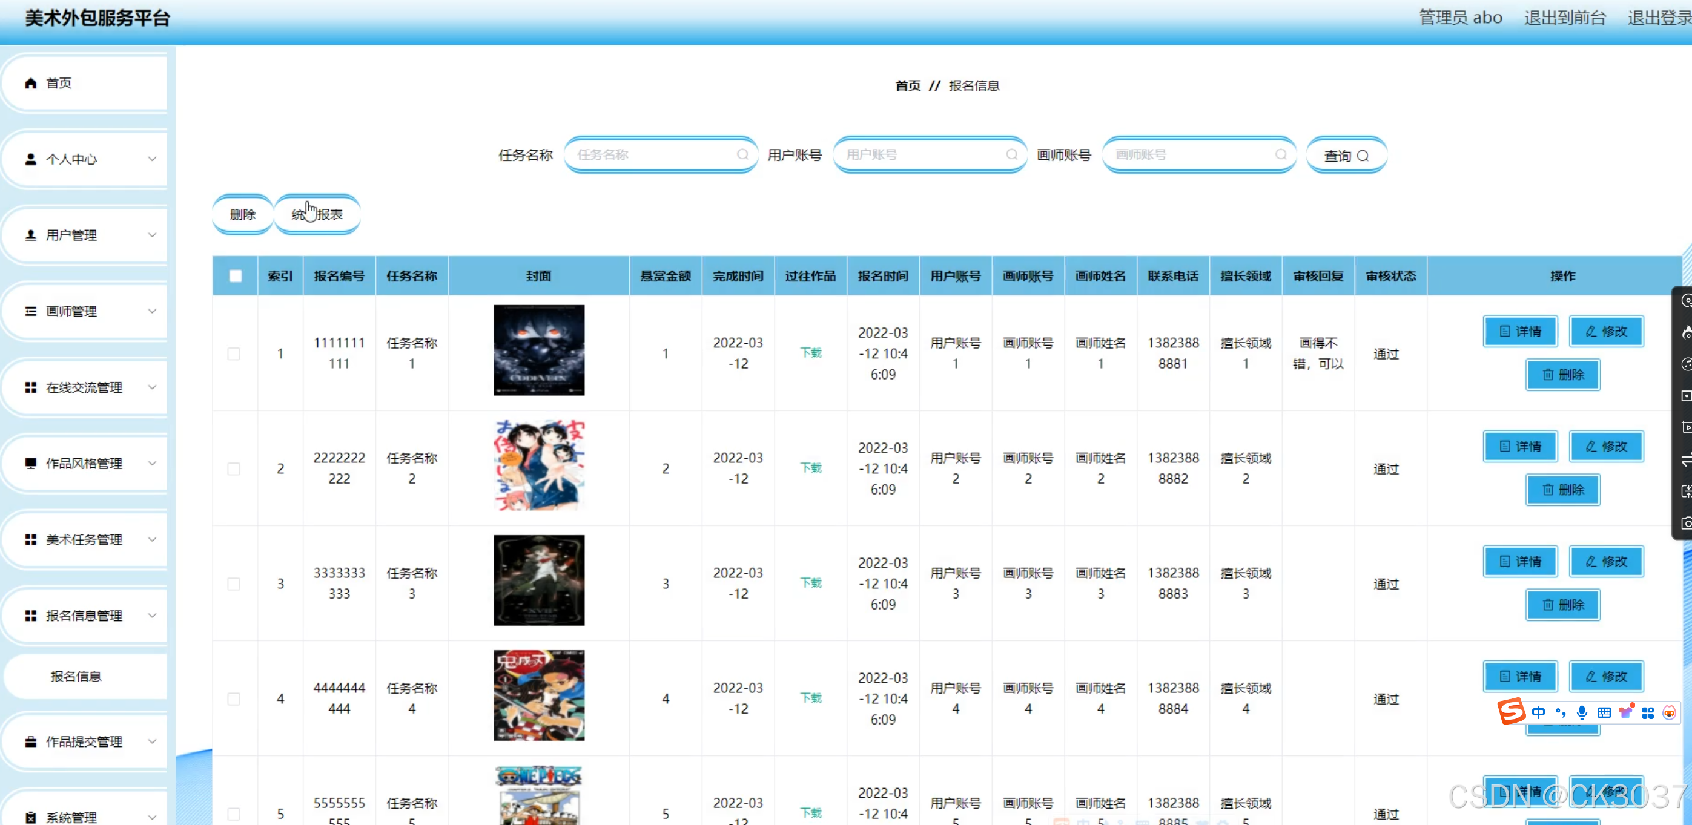The height and width of the screenshot is (825, 1692).
Task: Toggle Chinese/English mode on Sogou toolbar
Action: [x=1539, y=713]
